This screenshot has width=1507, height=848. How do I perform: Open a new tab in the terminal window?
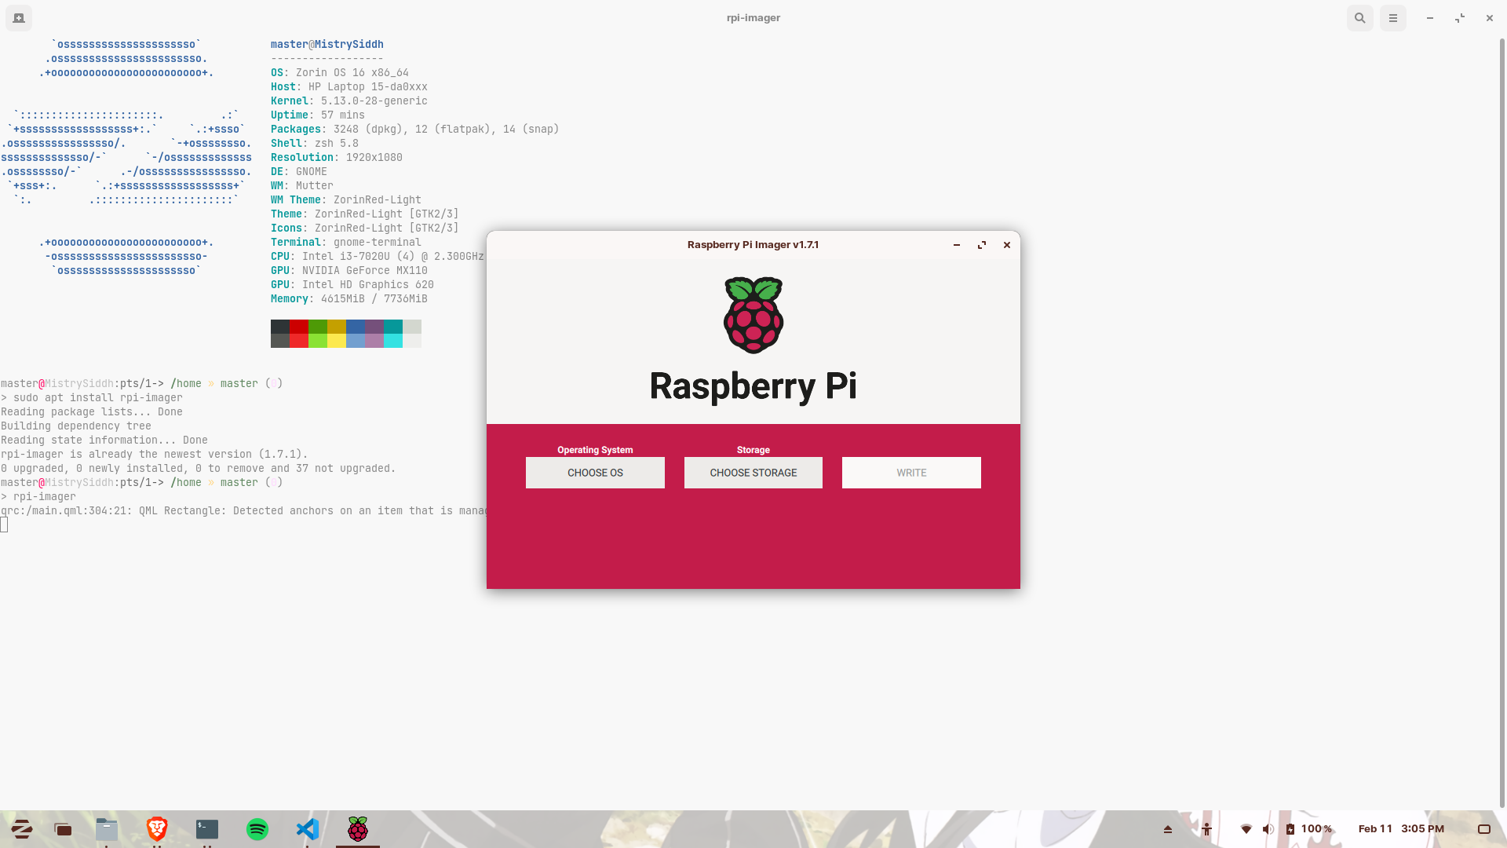19,18
